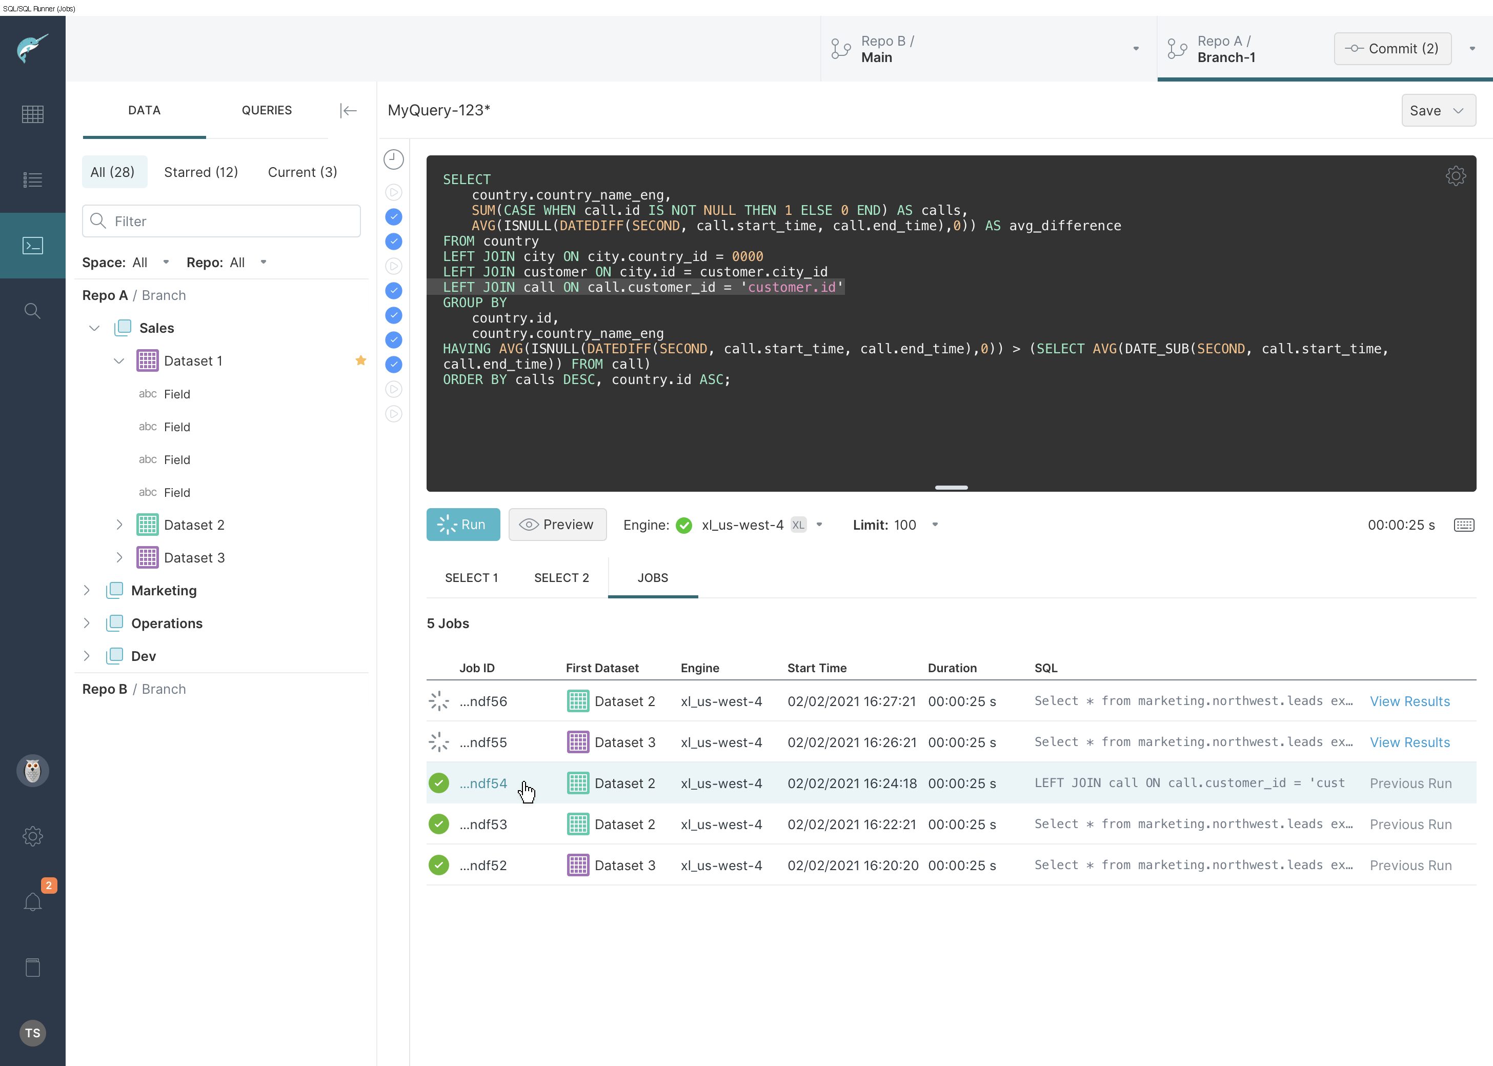Image resolution: width=1493 pixels, height=1066 pixels.
Task: Toggle checked marker beside LEFT JOIN call line
Action: coord(393,340)
